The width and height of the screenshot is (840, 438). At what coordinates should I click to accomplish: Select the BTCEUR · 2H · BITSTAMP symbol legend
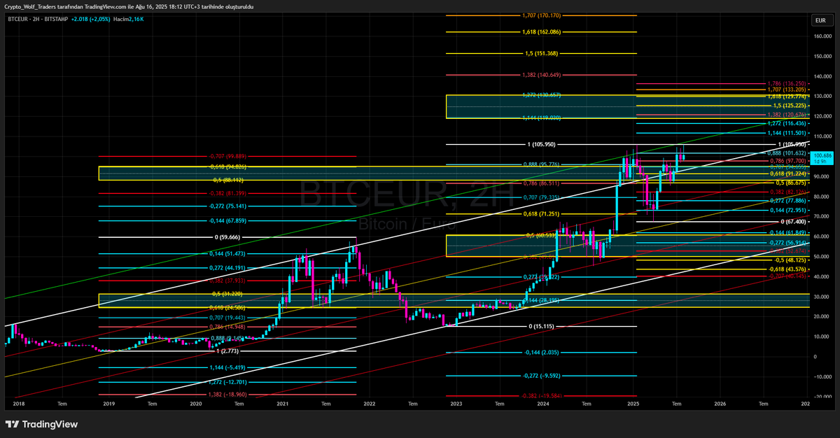coord(37,20)
